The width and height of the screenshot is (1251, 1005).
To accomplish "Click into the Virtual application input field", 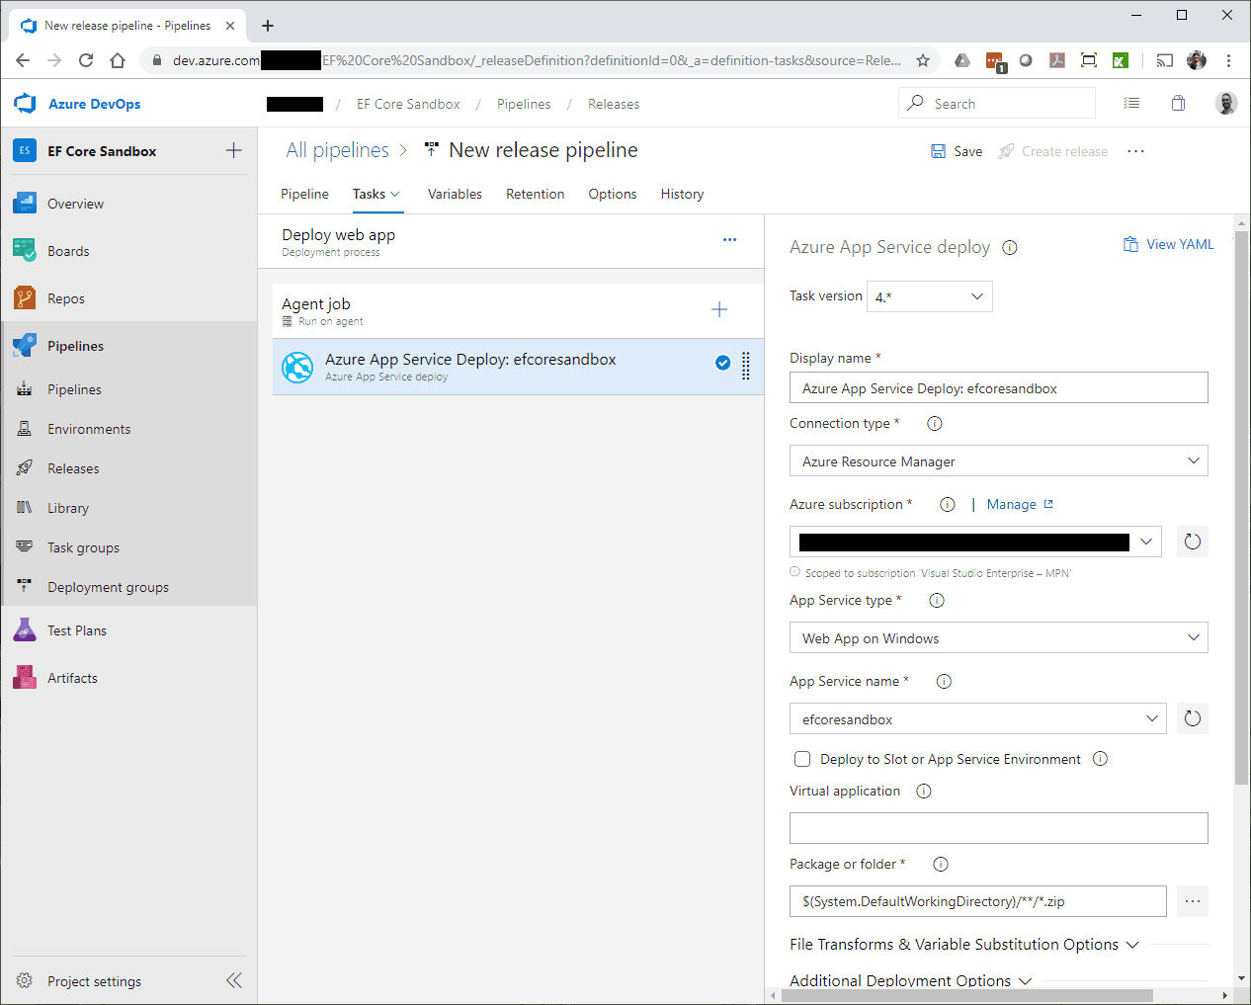I will pyautogui.click(x=998, y=828).
